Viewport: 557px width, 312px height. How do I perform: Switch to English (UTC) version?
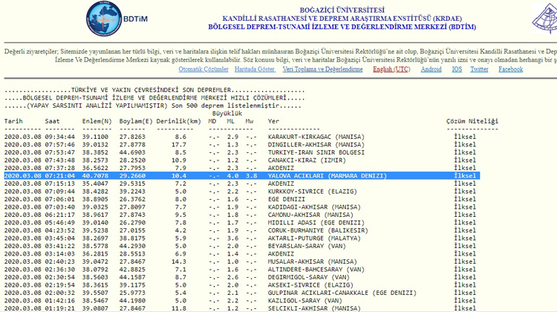pos(391,69)
